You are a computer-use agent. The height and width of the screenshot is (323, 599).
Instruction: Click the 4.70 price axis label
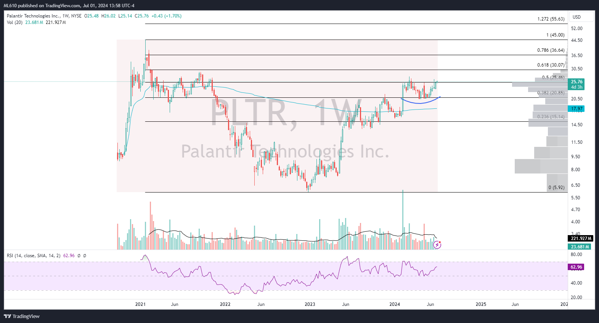point(575,210)
